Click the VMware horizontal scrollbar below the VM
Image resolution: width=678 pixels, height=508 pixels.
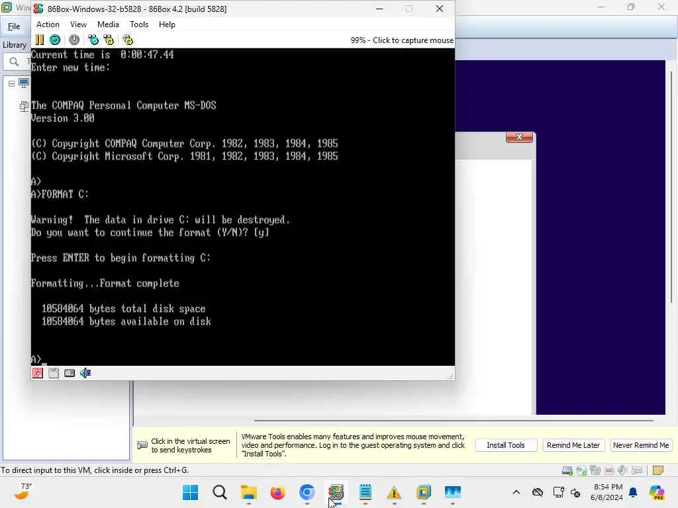click(453, 420)
